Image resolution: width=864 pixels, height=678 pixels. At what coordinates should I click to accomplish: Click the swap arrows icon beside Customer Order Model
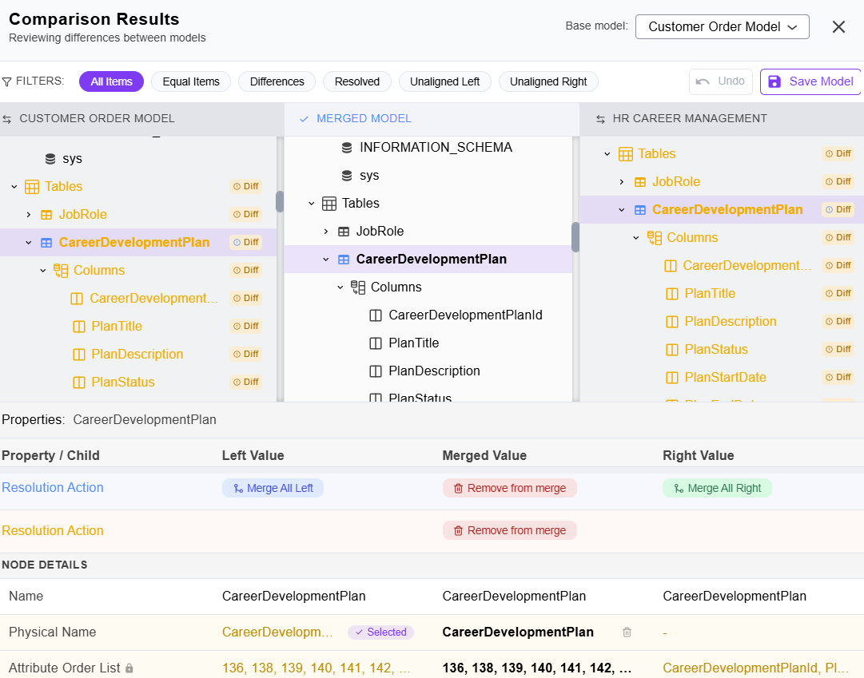point(6,119)
